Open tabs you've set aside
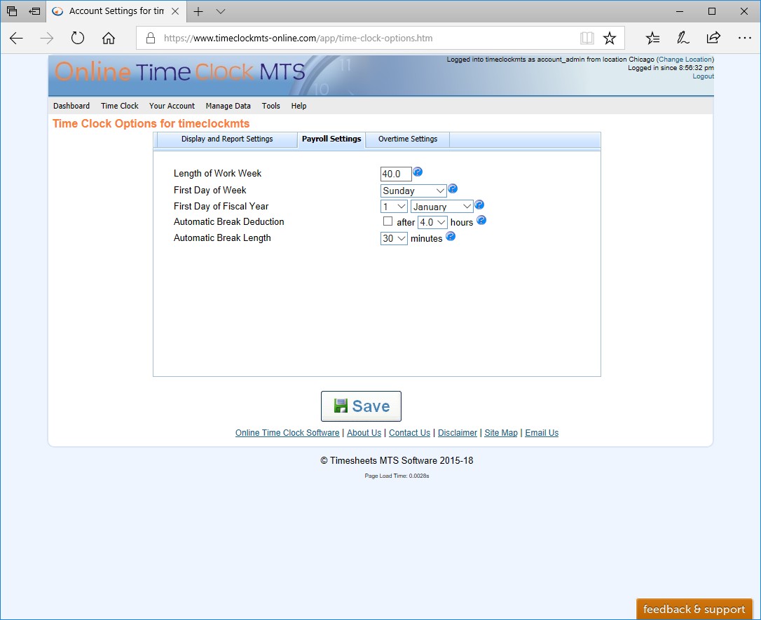The height and width of the screenshot is (620, 761). click(x=12, y=11)
